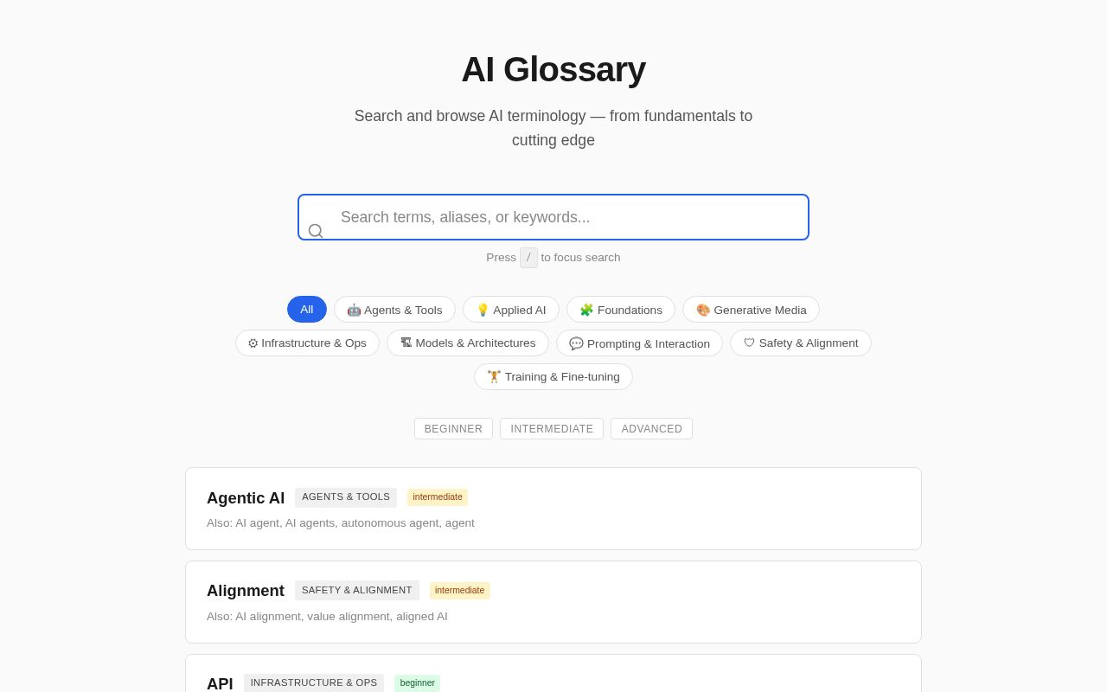Viewport: 1107px width, 692px height.
Task: Click the Agentic AI aliases line
Action: coord(341,523)
